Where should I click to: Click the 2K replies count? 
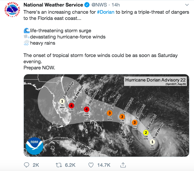coord(36,165)
